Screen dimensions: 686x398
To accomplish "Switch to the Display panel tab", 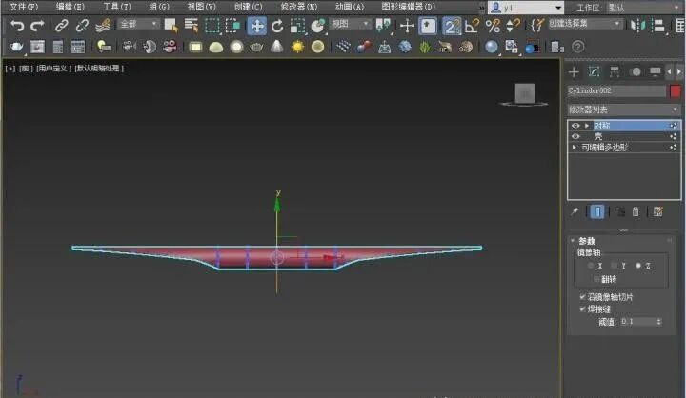I will coord(656,71).
